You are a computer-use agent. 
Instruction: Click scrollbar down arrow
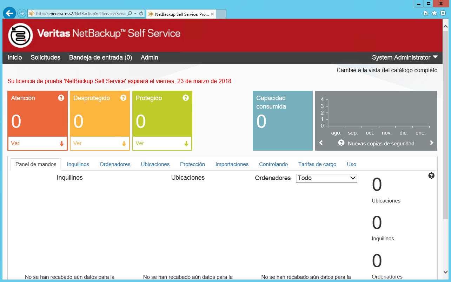tap(446, 272)
